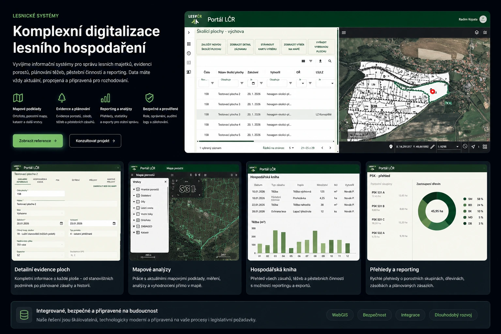Viewport: 501px width, 334px height.
Task: Expand the Katastr layer arrow
Action: click(134, 233)
